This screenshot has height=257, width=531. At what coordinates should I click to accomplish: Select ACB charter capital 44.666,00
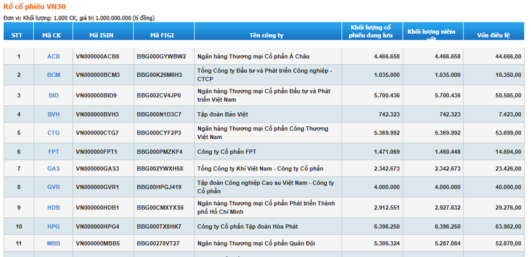(x=508, y=57)
